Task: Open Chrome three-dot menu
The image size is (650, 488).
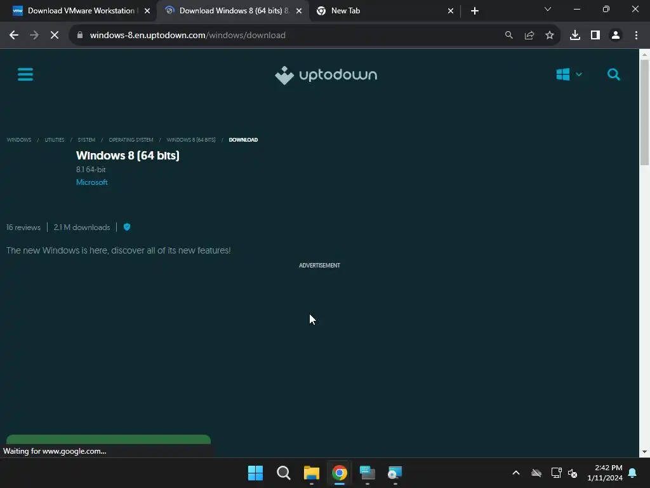Action: pyautogui.click(x=636, y=36)
